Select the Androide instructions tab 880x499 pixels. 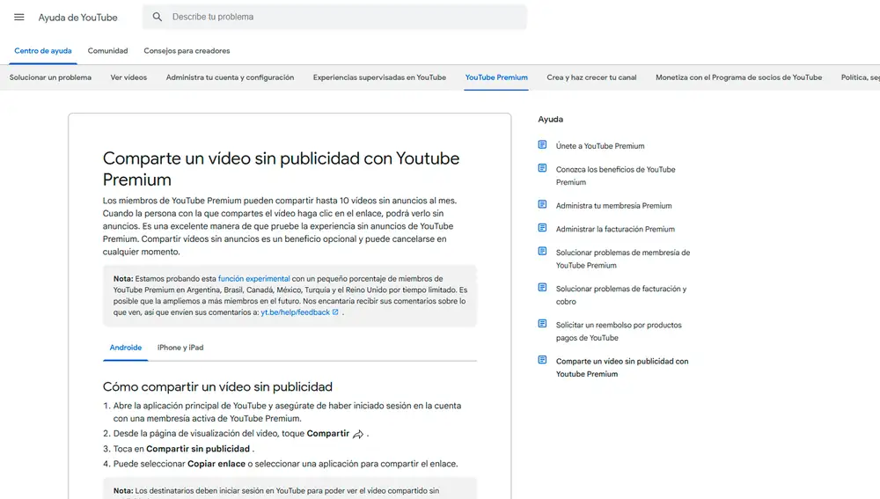126,348
